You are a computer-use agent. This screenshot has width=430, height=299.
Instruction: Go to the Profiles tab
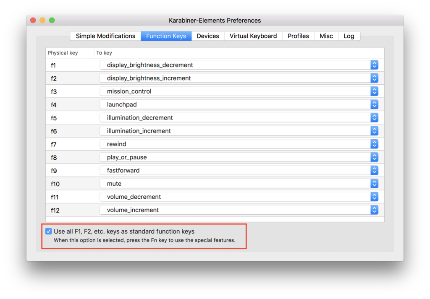(x=298, y=36)
